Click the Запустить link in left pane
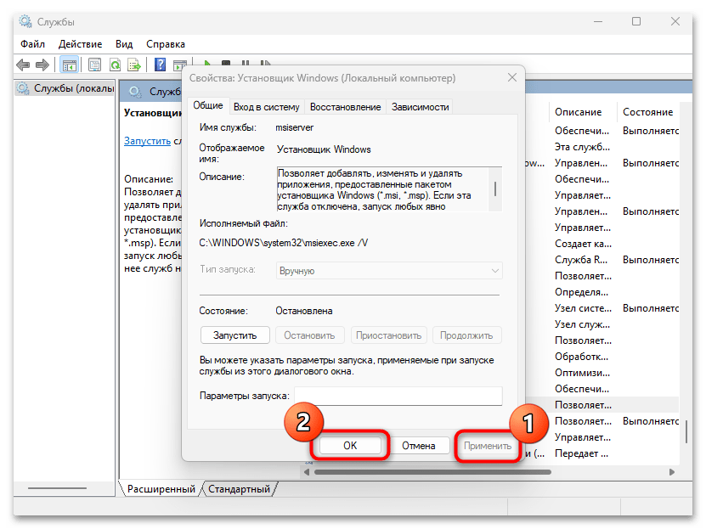The image size is (706, 529). 147,141
